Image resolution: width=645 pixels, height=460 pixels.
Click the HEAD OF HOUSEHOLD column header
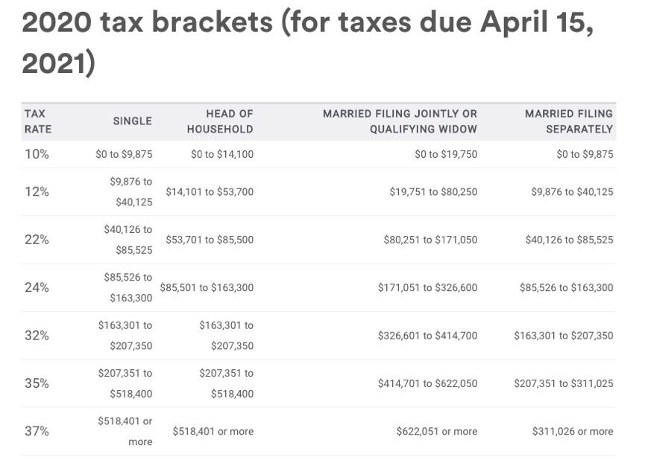pos(220,121)
